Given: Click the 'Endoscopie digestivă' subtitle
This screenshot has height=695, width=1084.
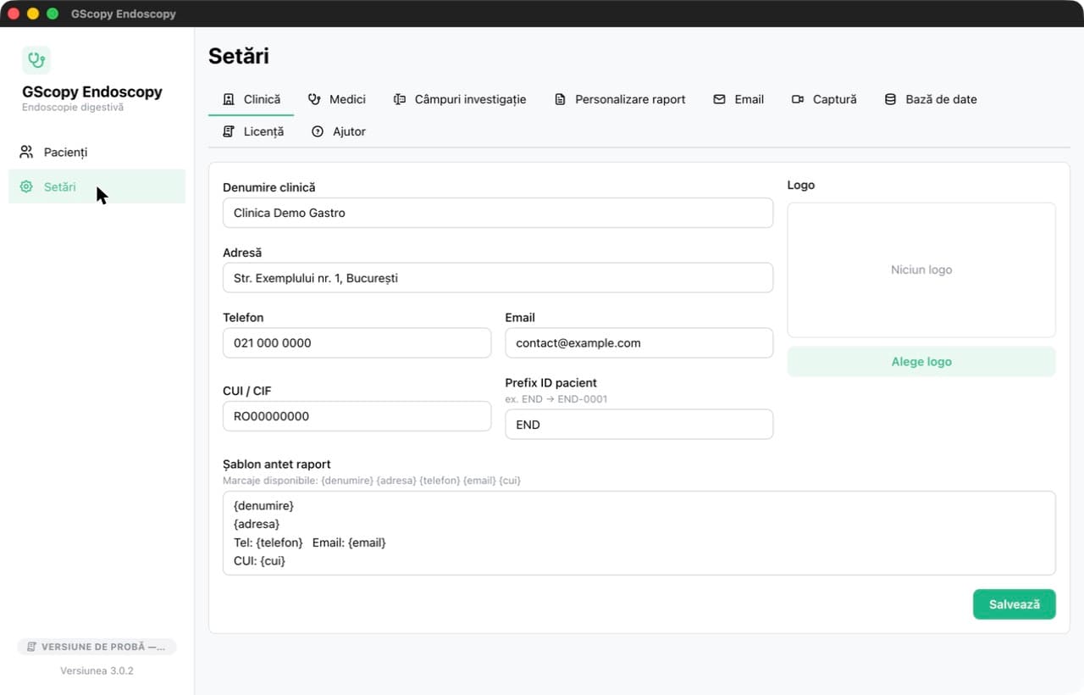Looking at the screenshot, I should coord(73,108).
